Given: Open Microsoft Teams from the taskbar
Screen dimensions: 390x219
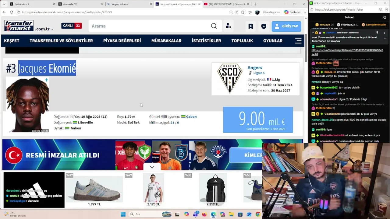Looking at the screenshot, I should coord(195,214).
